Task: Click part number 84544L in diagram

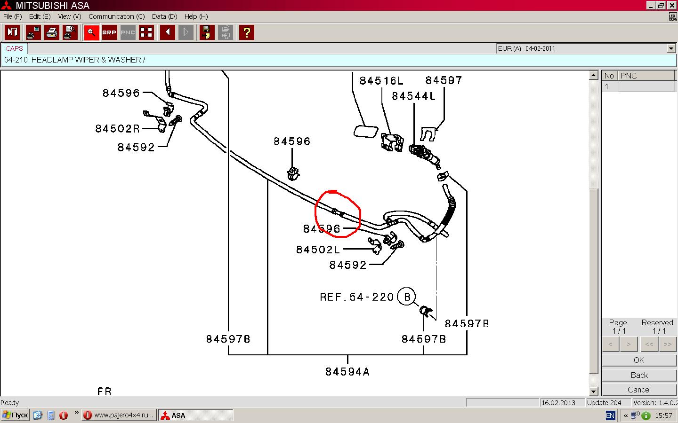Action: pos(414,96)
